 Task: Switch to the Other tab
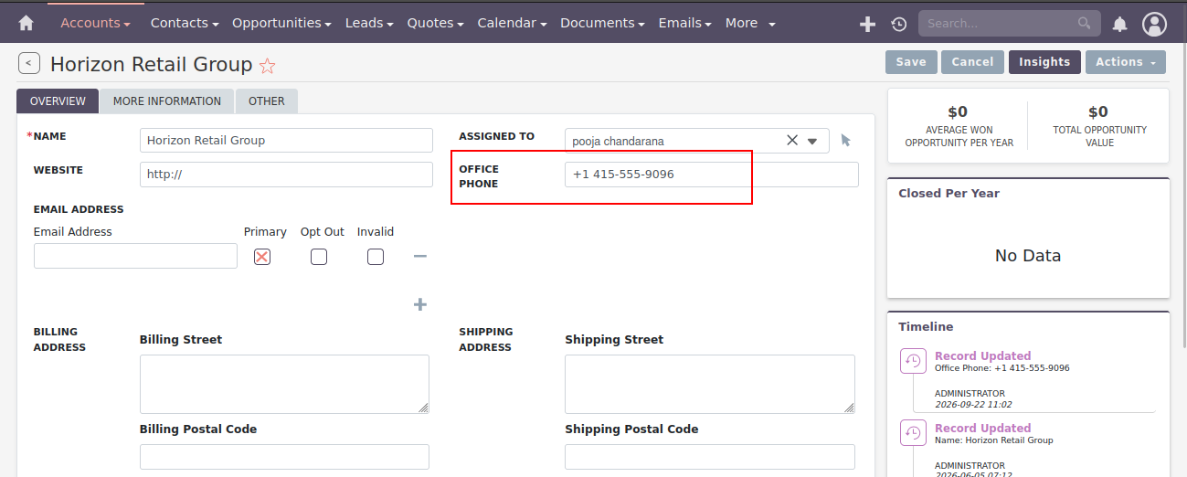[x=267, y=101]
